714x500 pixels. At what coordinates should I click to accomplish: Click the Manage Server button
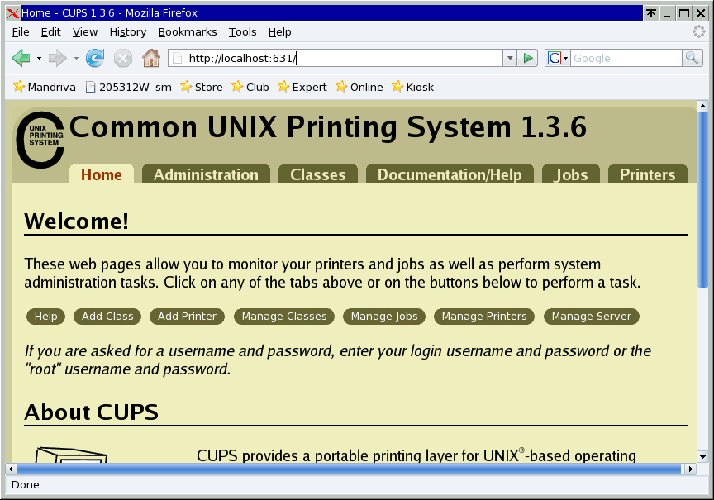(x=591, y=316)
